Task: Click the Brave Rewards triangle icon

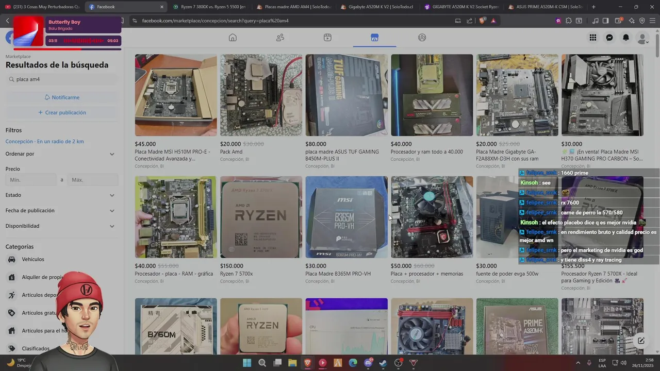Action: click(493, 21)
